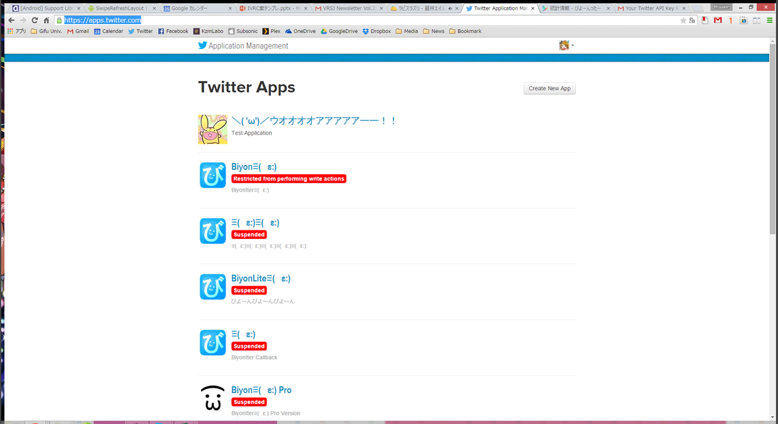This screenshot has height=424, width=778.
Task: Open the OneDrive bookmark
Action: pos(300,31)
